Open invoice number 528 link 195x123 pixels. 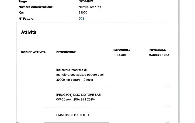click(82, 19)
